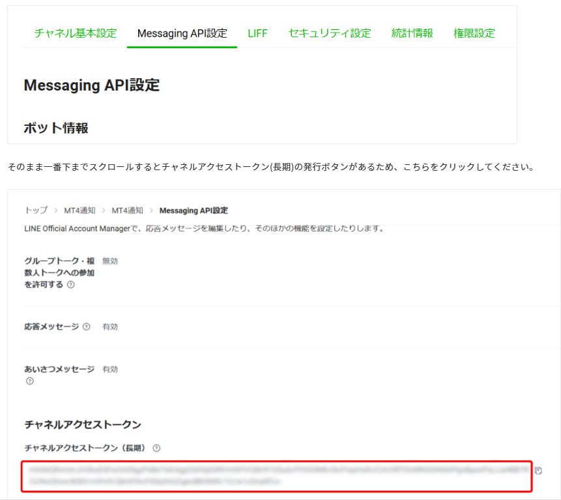Click the question mark next to 応答メッセージ

(88, 327)
